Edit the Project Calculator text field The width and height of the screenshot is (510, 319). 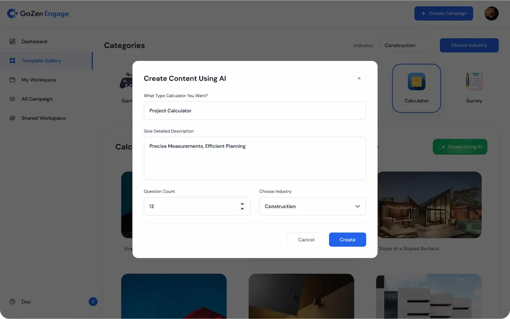(x=255, y=110)
